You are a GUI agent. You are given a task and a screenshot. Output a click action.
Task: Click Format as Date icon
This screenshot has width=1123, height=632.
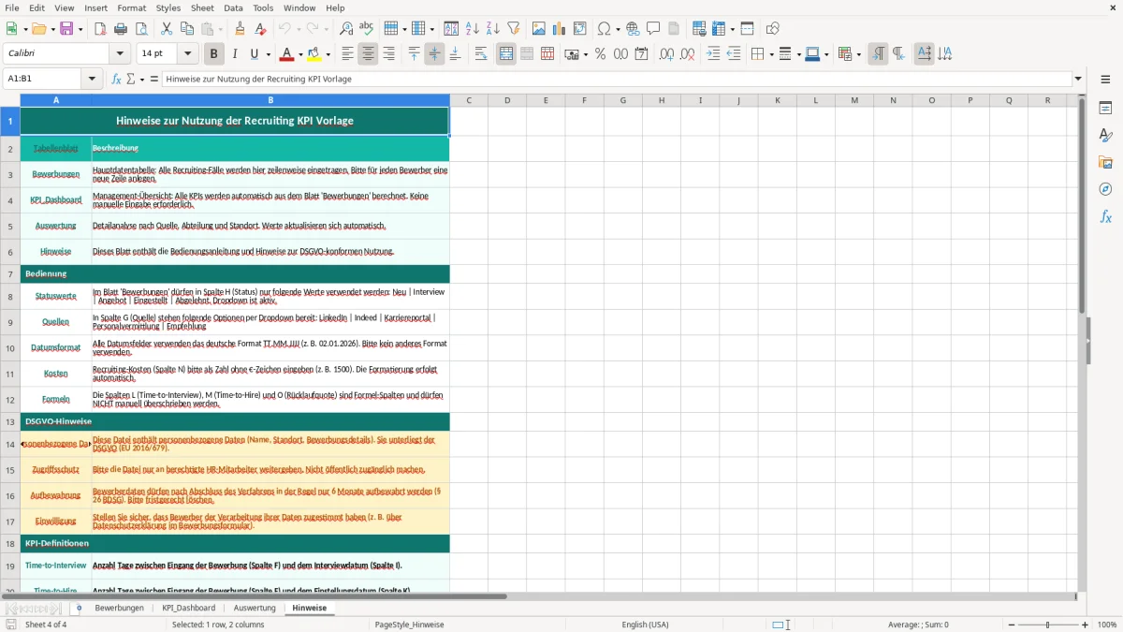[x=641, y=54]
